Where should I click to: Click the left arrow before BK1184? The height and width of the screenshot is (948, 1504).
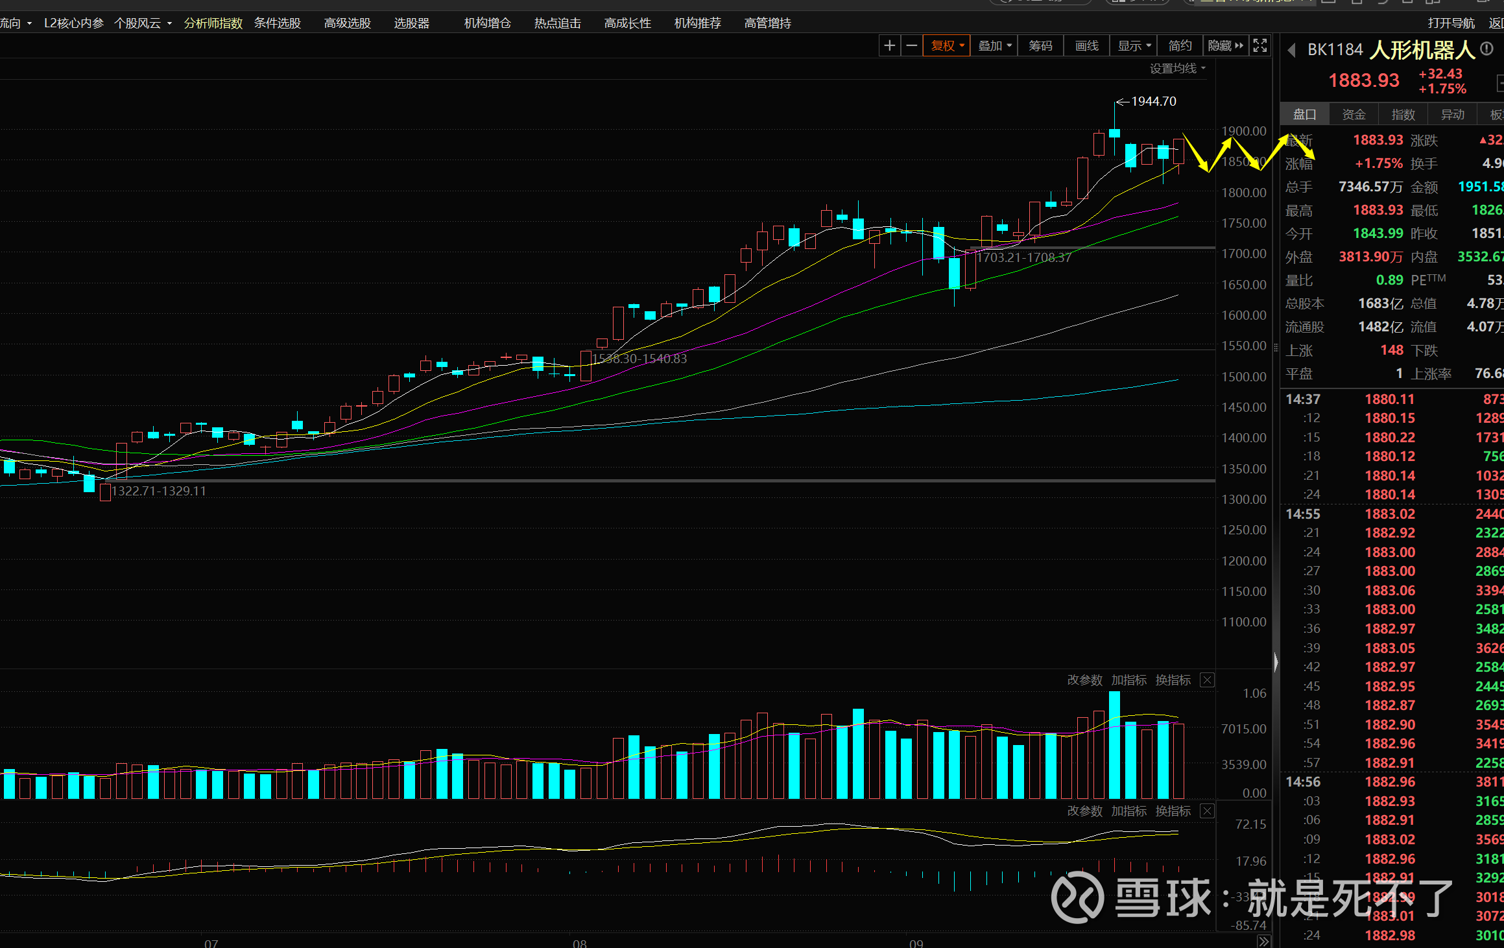click(x=1291, y=50)
